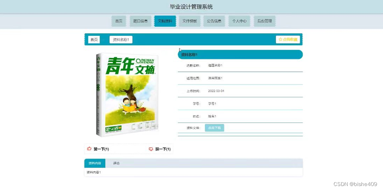
Task: Click the star icon in 点我收藏
Action: pyautogui.click(x=281, y=39)
